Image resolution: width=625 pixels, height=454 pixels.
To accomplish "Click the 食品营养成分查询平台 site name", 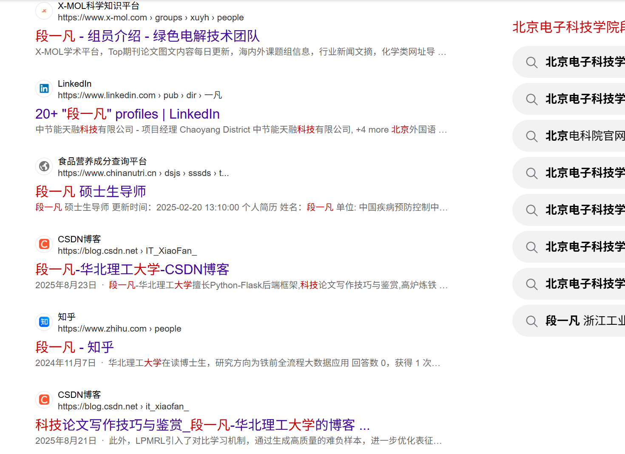I will 102,162.
